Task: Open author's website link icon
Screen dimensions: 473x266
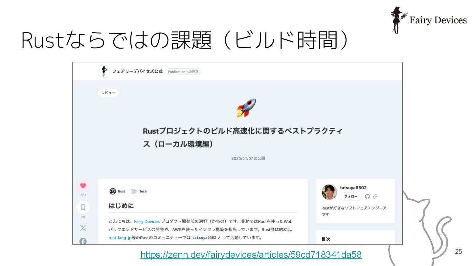Action: pyautogui.click(x=375, y=196)
